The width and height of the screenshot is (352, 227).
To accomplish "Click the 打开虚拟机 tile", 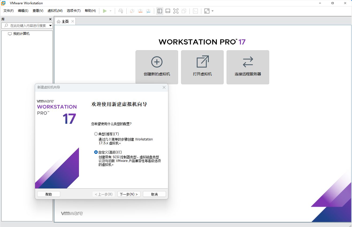I will 202,67.
